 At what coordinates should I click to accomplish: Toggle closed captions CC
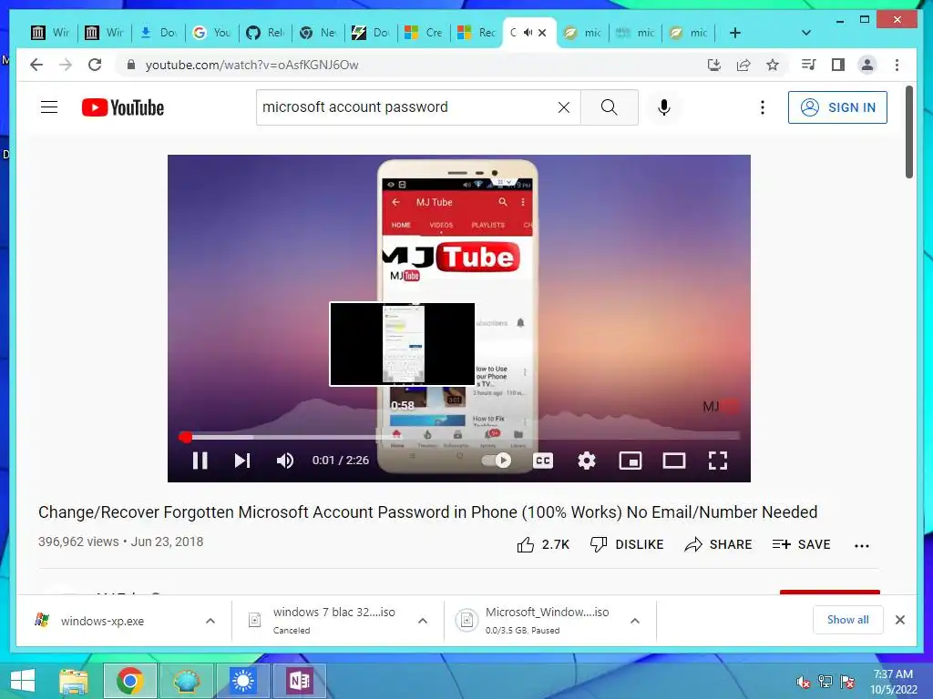tap(543, 460)
